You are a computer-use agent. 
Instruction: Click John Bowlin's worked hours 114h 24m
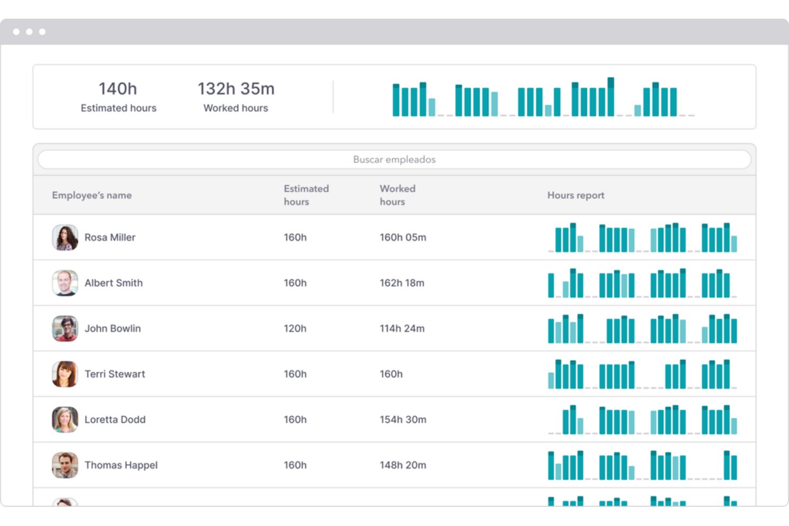[x=402, y=328]
